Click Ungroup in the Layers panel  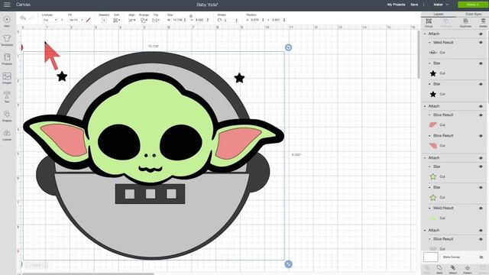click(446, 23)
